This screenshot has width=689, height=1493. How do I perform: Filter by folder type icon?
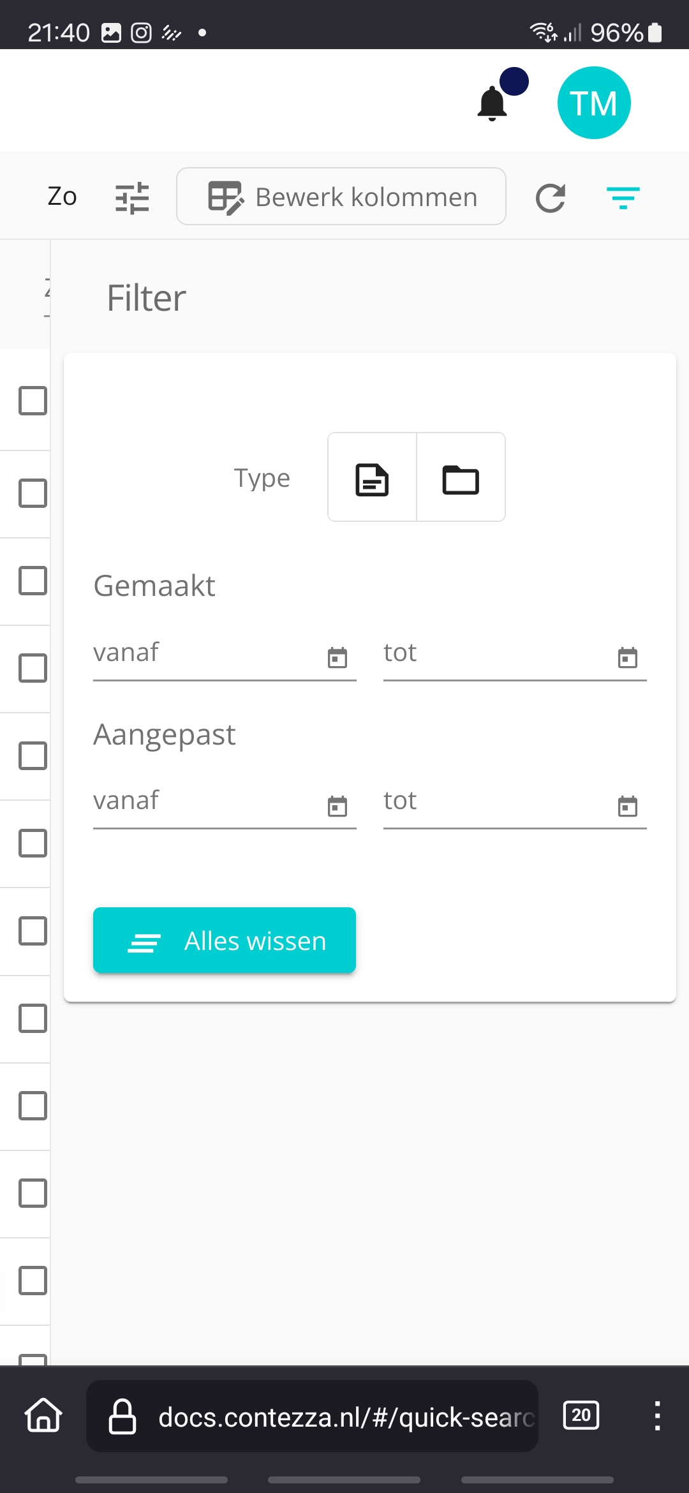pos(461,477)
